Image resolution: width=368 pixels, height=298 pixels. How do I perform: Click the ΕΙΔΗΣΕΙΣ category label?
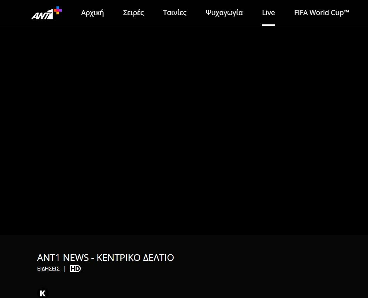click(48, 269)
